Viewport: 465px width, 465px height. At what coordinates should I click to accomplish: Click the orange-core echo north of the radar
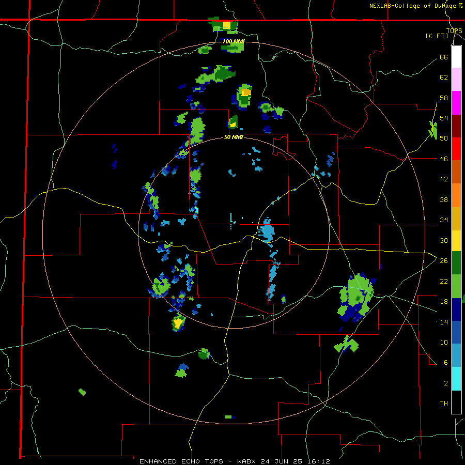(244, 96)
